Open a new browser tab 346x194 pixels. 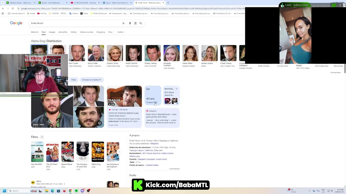pyautogui.click(x=168, y=3)
